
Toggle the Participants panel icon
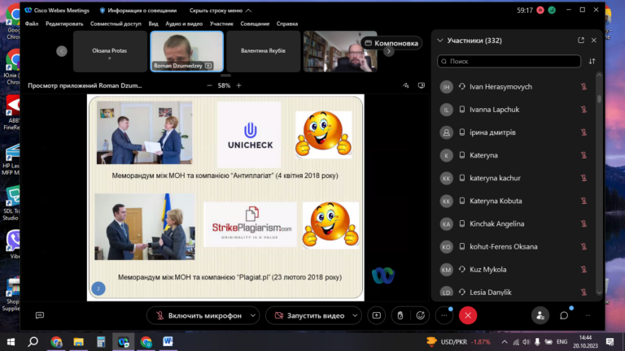coord(540,315)
